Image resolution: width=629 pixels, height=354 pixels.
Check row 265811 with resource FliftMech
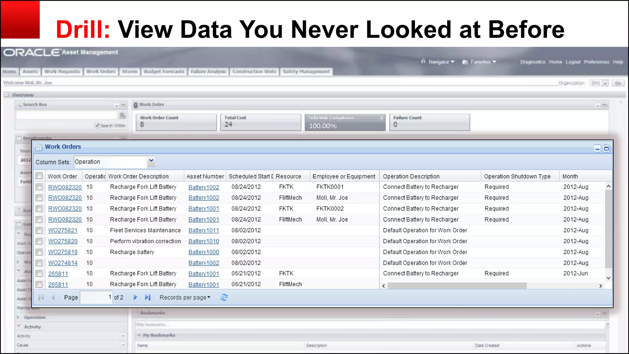(39, 284)
